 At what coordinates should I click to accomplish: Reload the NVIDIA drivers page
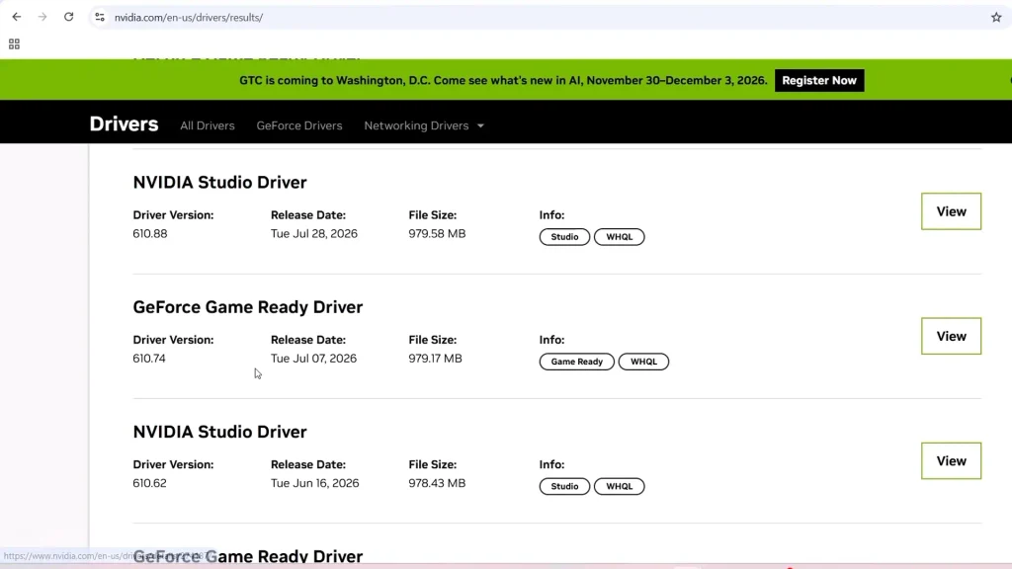[x=68, y=18]
